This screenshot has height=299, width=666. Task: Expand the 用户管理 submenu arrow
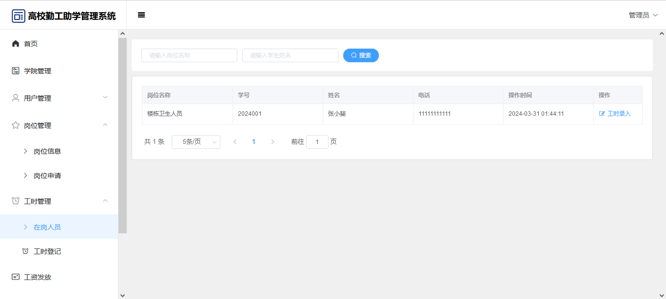(x=105, y=98)
